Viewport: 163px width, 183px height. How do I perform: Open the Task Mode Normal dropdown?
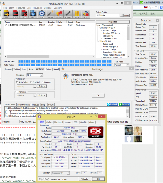pos(128,65)
